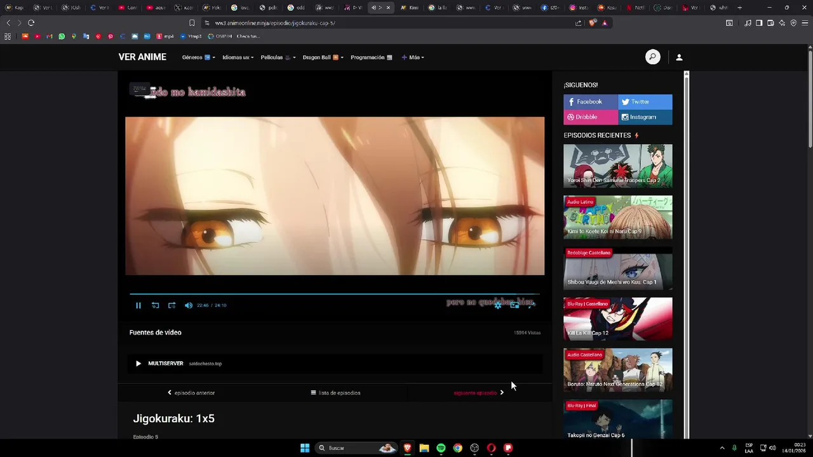Seek on the video progress bar
The width and height of the screenshot is (813, 457).
pyautogui.click(x=335, y=294)
